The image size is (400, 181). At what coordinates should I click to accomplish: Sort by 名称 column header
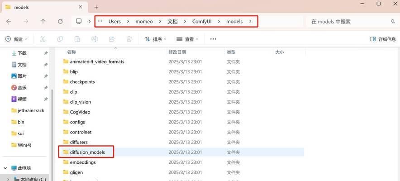pos(71,52)
